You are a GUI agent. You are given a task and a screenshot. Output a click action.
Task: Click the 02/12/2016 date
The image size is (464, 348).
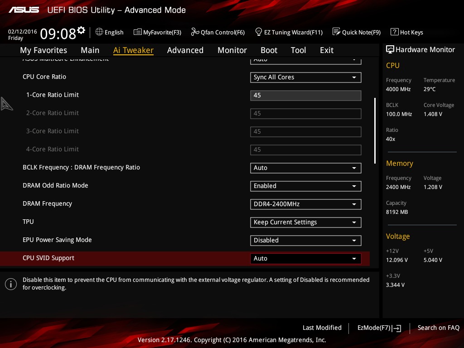point(23,31)
